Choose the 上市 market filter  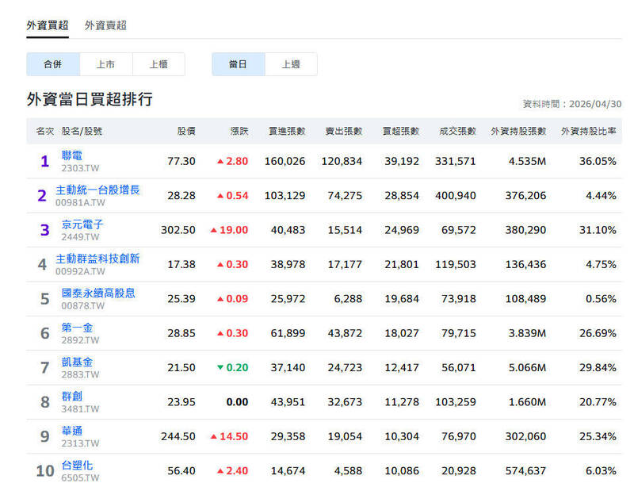coord(106,64)
